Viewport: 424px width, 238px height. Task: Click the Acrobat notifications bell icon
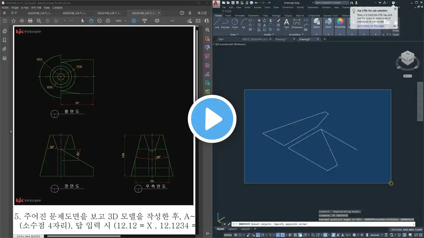(x=190, y=13)
